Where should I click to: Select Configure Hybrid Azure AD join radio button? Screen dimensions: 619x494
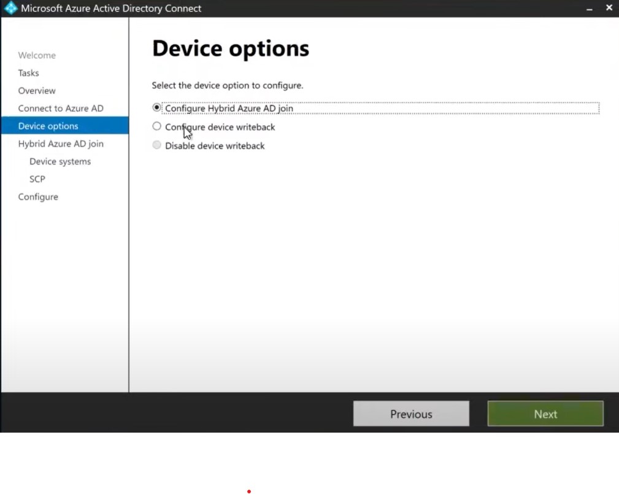[x=156, y=107]
